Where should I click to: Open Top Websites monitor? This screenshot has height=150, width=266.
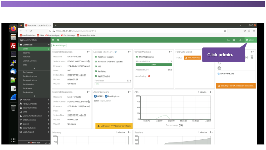tap(28, 84)
